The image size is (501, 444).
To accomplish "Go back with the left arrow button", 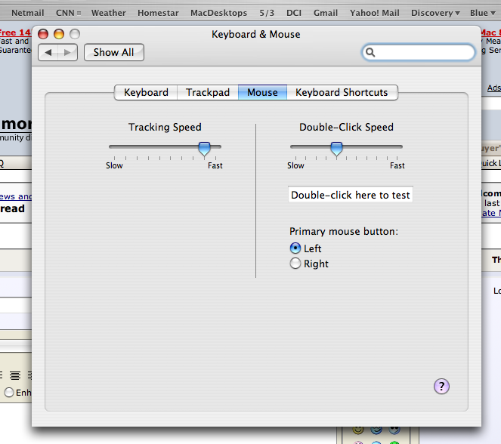I will (48, 52).
